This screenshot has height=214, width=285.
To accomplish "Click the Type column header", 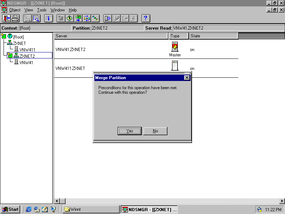I will tap(178, 36).
